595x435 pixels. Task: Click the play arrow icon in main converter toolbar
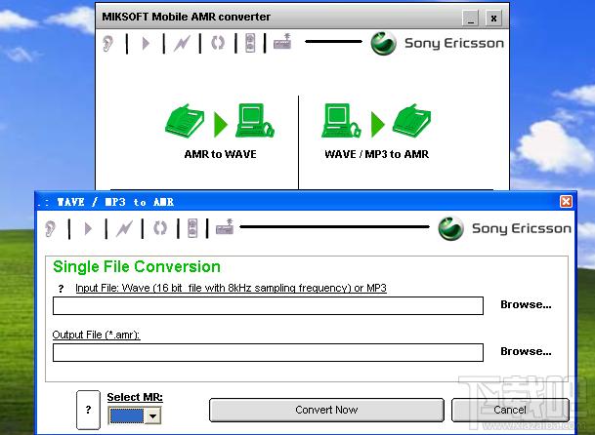(x=146, y=43)
